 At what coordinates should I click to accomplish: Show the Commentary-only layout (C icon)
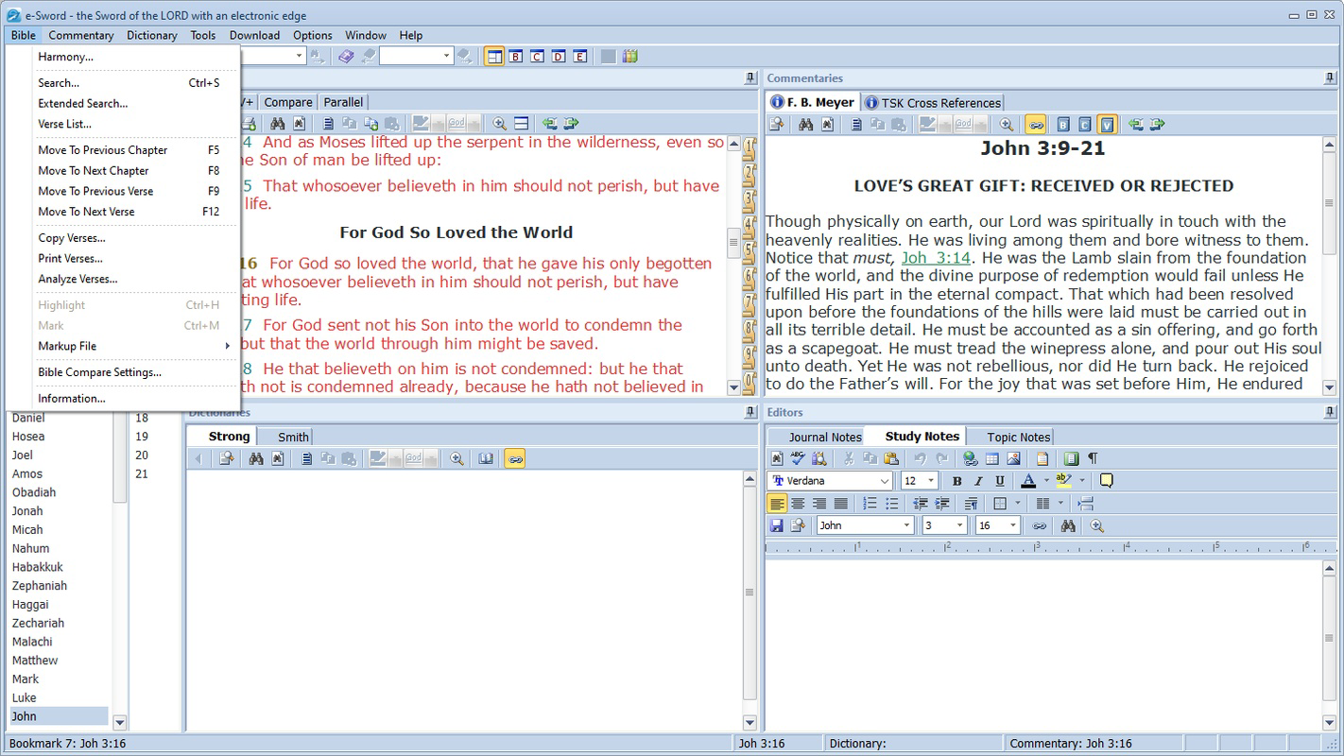pyautogui.click(x=537, y=57)
